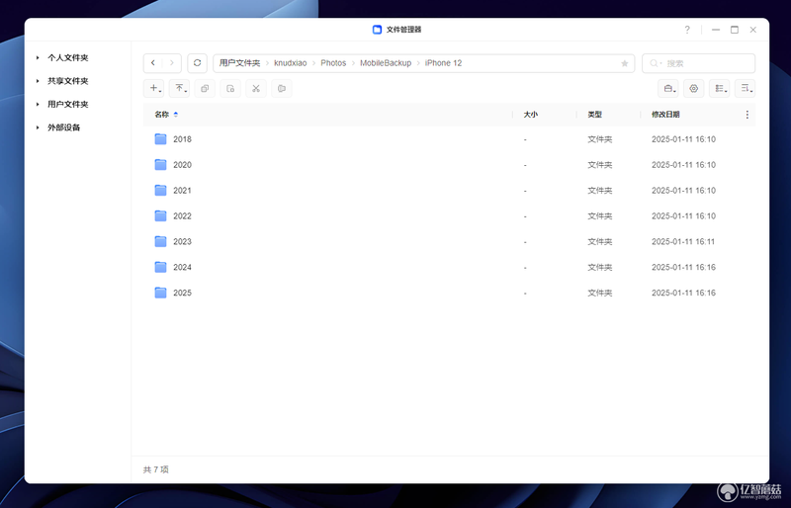Select 外部设备 label in sidebar
The width and height of the screenshot is (791, 508).
[64, 127]
